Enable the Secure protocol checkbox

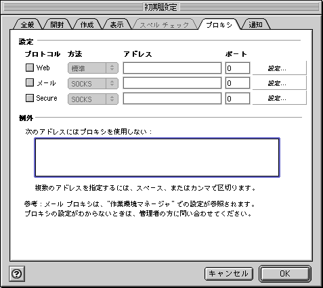point(30,98)
